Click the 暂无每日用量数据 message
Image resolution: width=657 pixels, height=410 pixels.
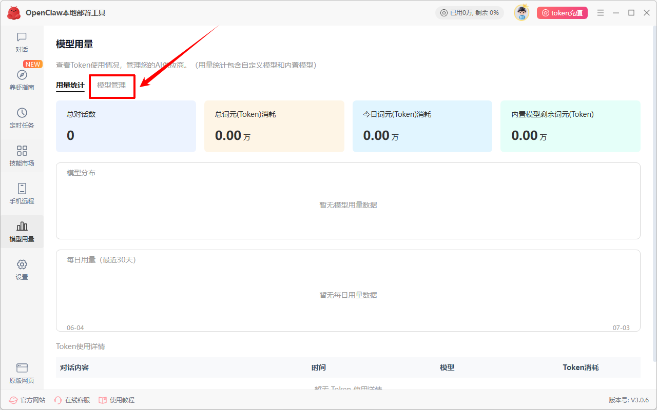(348, 295)
